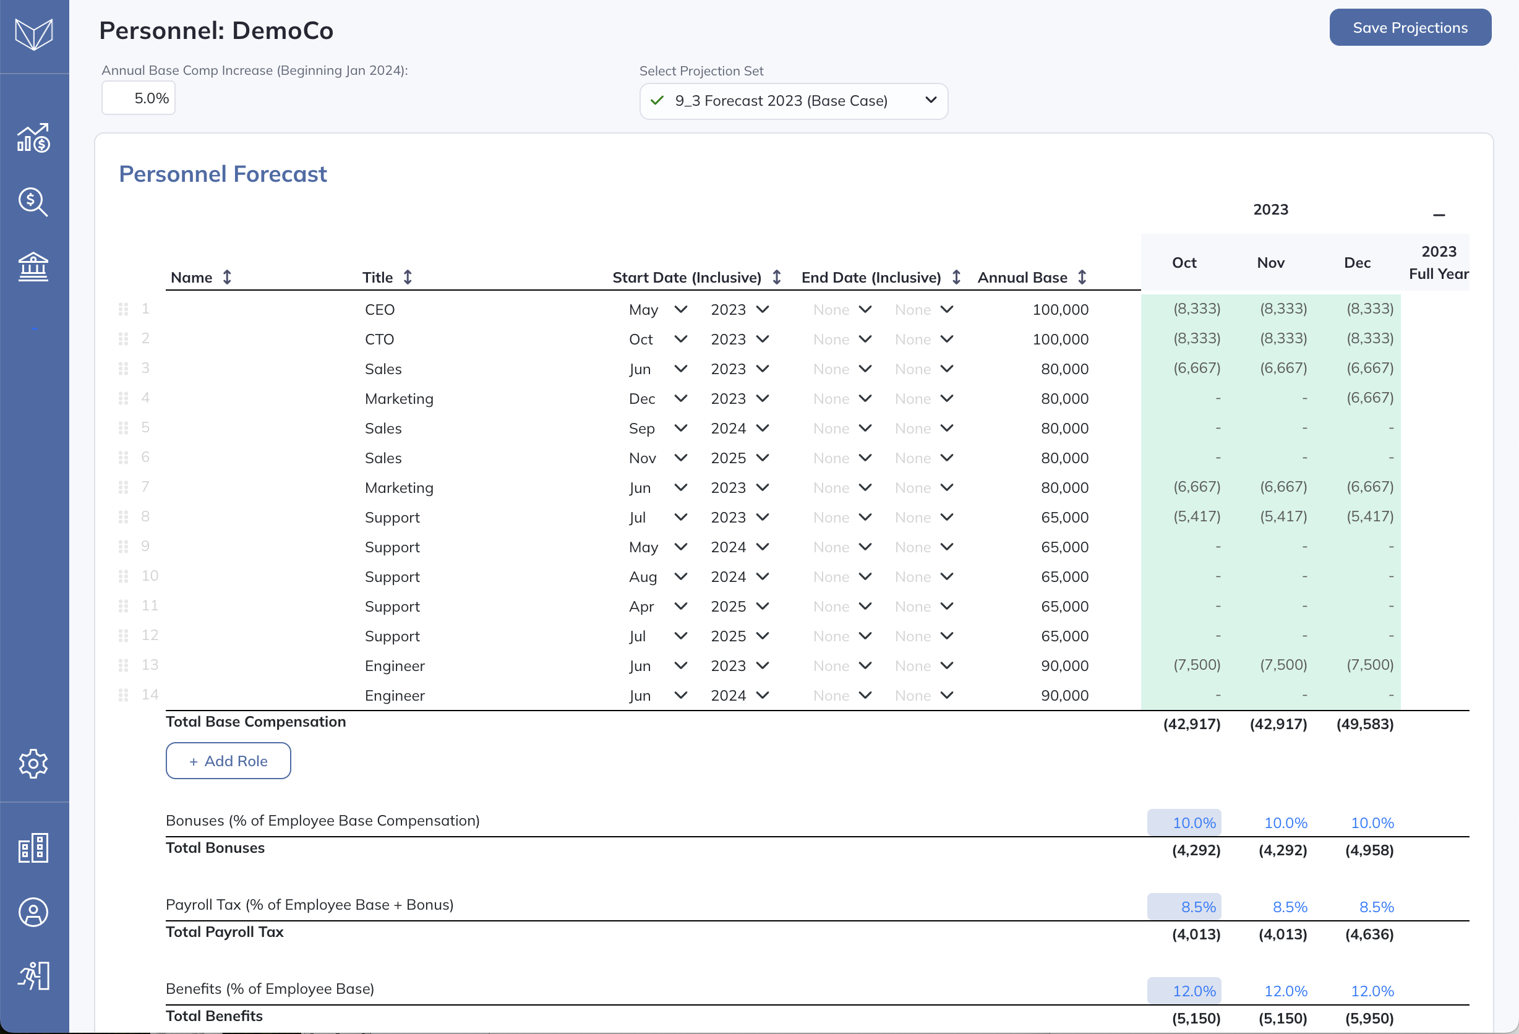1519x1034 pixels.
Task: Open the user profile sidebar icon
Action: 33,912
